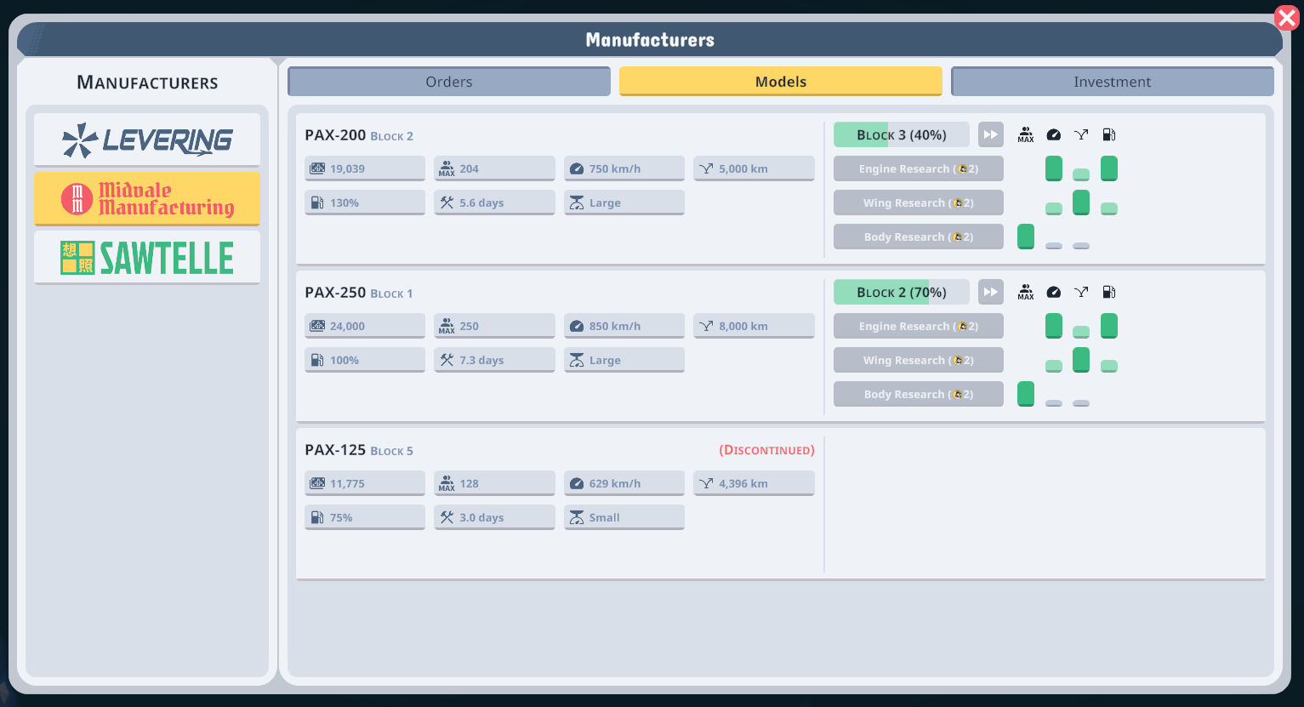1304x707 pixels.
Task: Click PAX-200 max passengers column icon
Action: pyautogui.click(x=1026, y=134)
